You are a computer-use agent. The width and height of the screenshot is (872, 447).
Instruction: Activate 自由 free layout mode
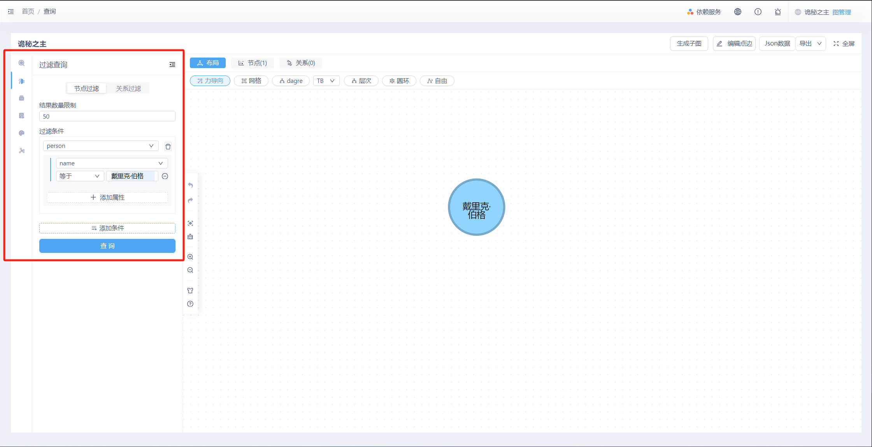[437, 81]
